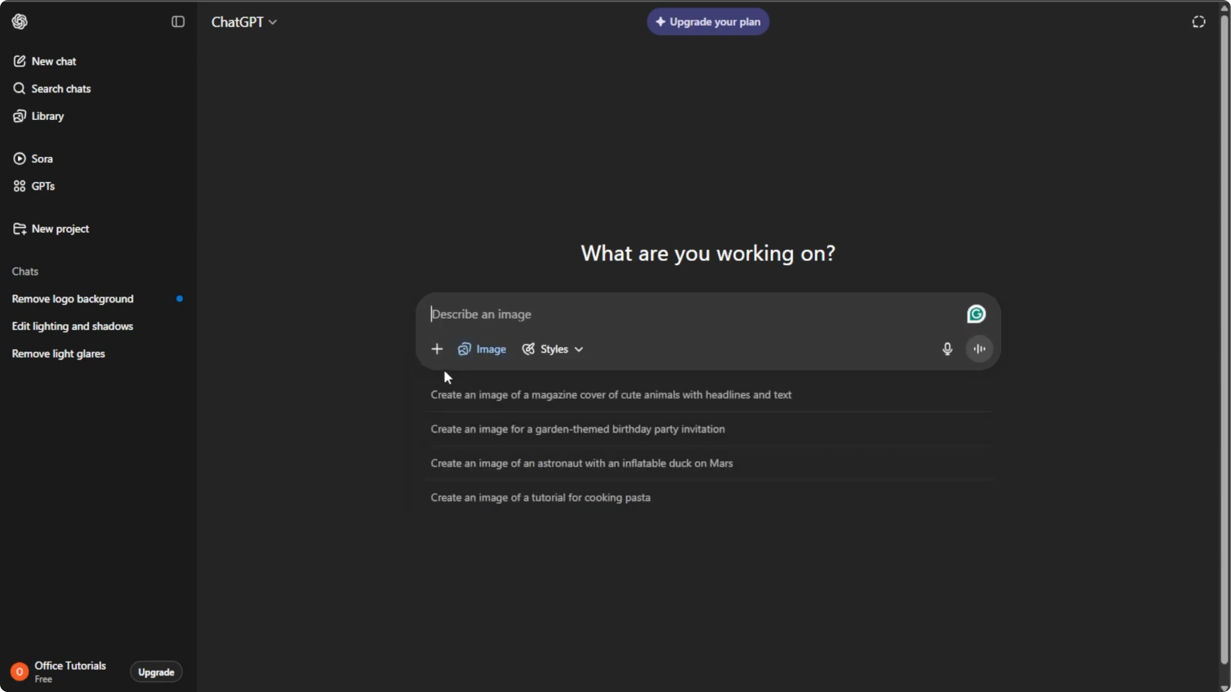
Task: Click the Sora play icon
Action: pos(19,158)
